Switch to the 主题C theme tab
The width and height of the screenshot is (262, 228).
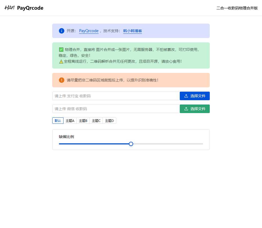point(96,121)
